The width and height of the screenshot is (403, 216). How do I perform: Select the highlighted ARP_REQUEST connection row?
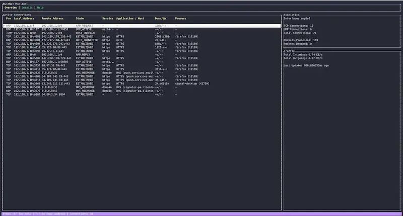tap(142, 26)
